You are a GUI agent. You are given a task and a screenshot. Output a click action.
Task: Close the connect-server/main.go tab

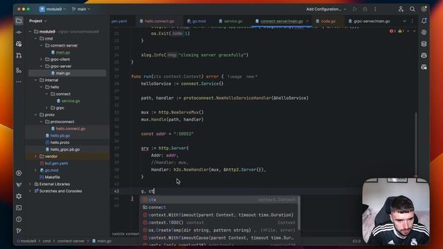coord(307,21)
